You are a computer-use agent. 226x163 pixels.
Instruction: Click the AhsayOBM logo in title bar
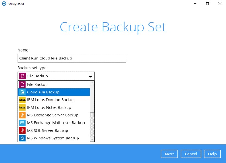point(4,3)
